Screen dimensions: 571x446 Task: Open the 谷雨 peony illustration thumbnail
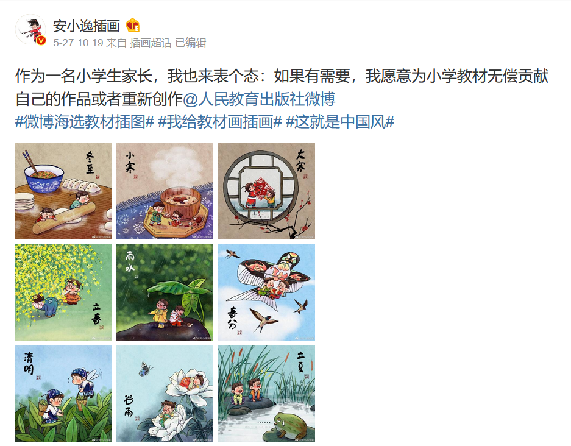165,394
